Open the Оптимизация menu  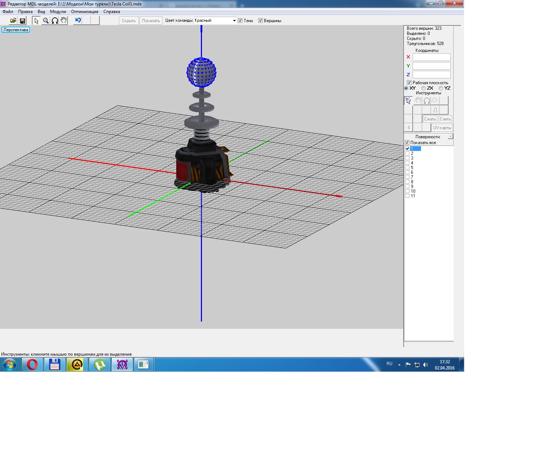(84, 12)
